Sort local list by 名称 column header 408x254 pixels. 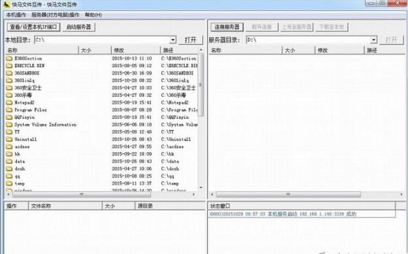pos(42,50)
